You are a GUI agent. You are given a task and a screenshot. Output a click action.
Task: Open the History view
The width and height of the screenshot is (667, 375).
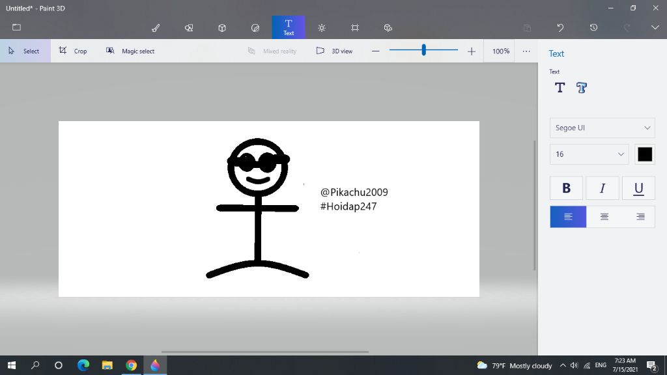592,27
